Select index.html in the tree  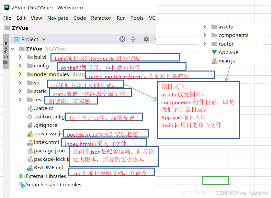point(47,142)
